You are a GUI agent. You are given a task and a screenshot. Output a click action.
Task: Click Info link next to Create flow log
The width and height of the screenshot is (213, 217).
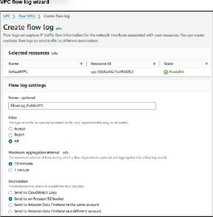pos(58,28)
